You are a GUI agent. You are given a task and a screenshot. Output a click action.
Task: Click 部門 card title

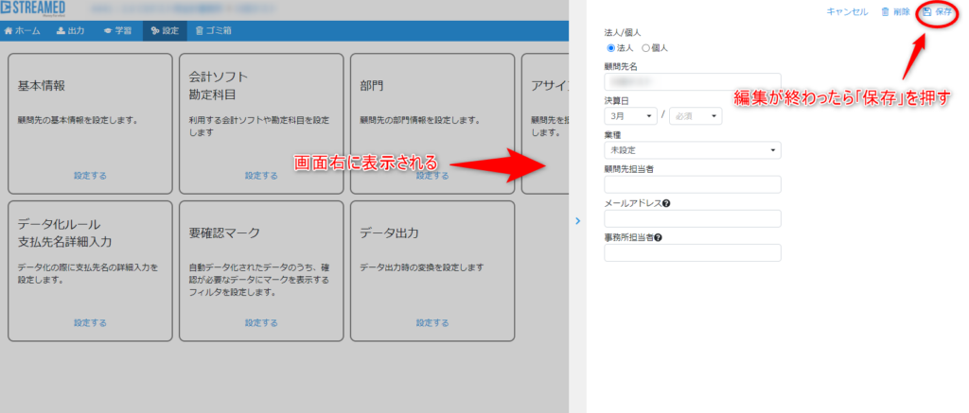tap(371, 86)
